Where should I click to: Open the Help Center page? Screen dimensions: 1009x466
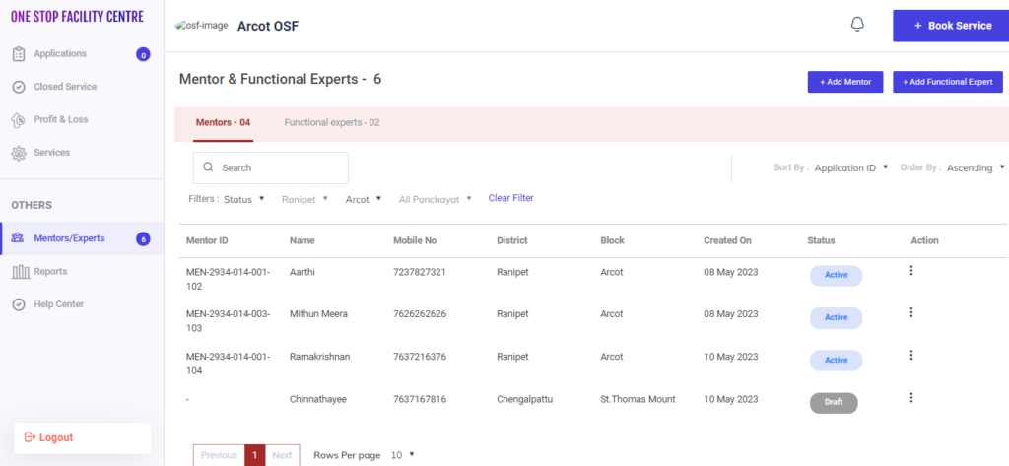58,304
